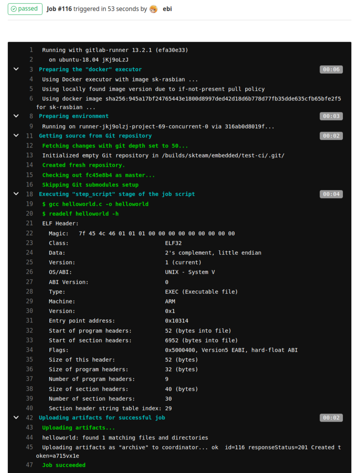Collapse chevron beside Preparing environment
354x473 pixels.
[x=16, y=116]
